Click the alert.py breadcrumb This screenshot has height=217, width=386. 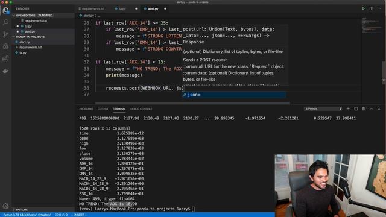tap(89, 16)
